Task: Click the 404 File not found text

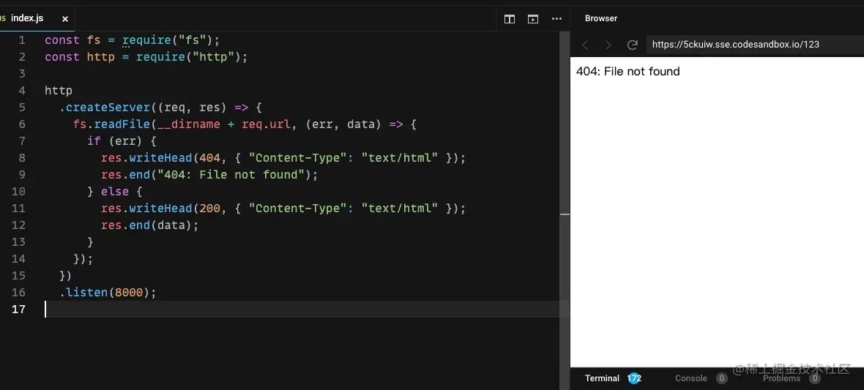Action: 628,71
